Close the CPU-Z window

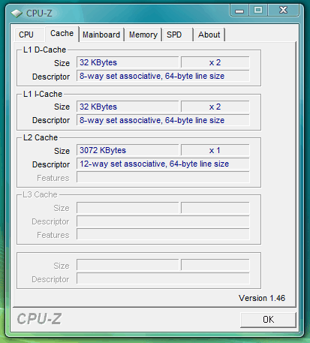pos(283,11)
